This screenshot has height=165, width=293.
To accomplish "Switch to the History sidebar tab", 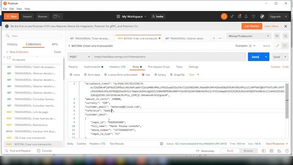I will coord(12,44).
